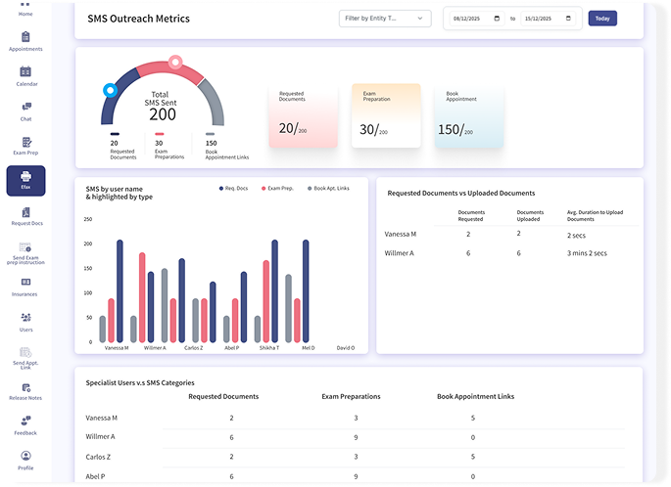
Task: Select the Efax printer icon
Action: pos(25,176)
